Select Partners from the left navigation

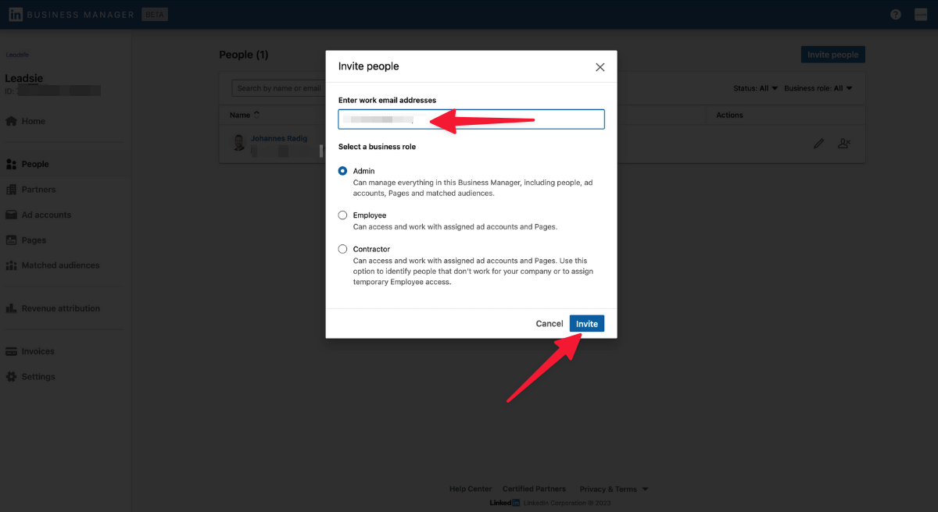37,189
